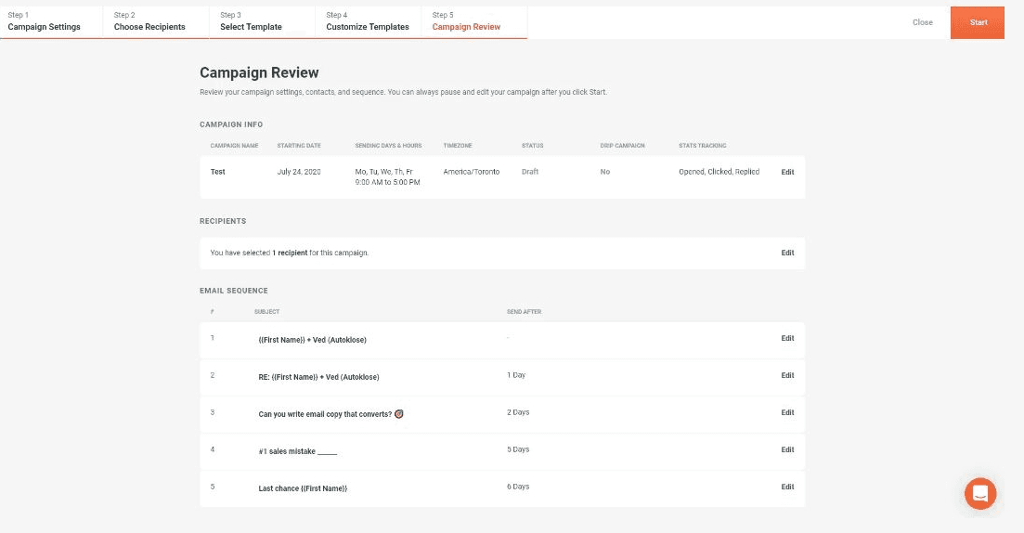Click the starting date 'July 24, 2020'

(298, 172)
